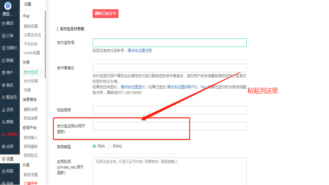Go to 服务范围 submenu item
Screen dimensions: 329x185
[31, 175]
